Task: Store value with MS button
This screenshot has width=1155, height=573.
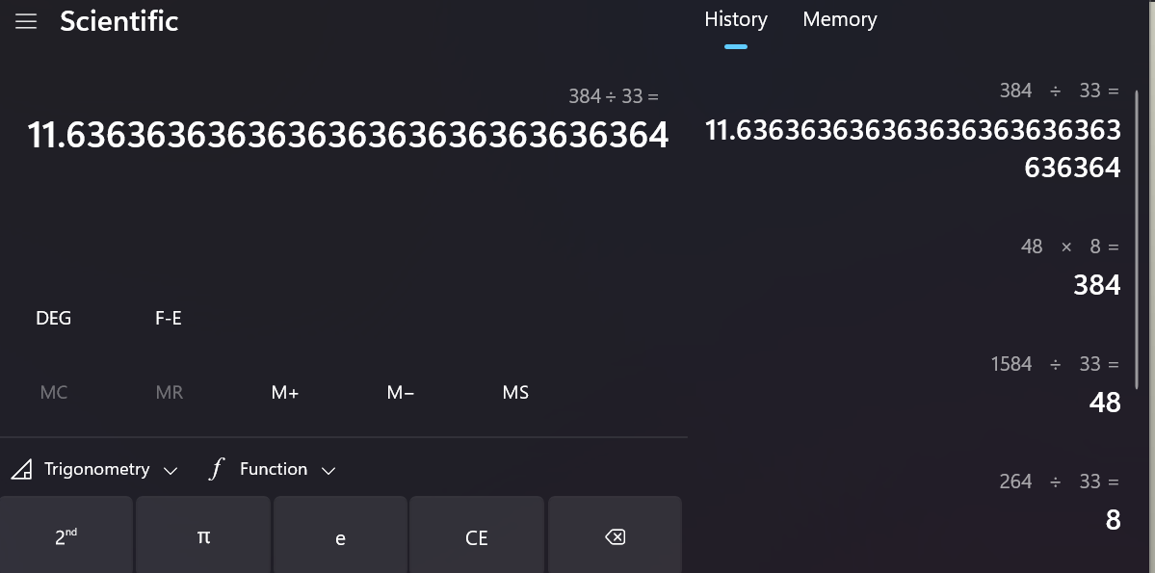Action: 515,393
